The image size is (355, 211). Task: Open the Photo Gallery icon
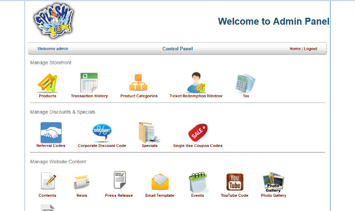point(274,182)
